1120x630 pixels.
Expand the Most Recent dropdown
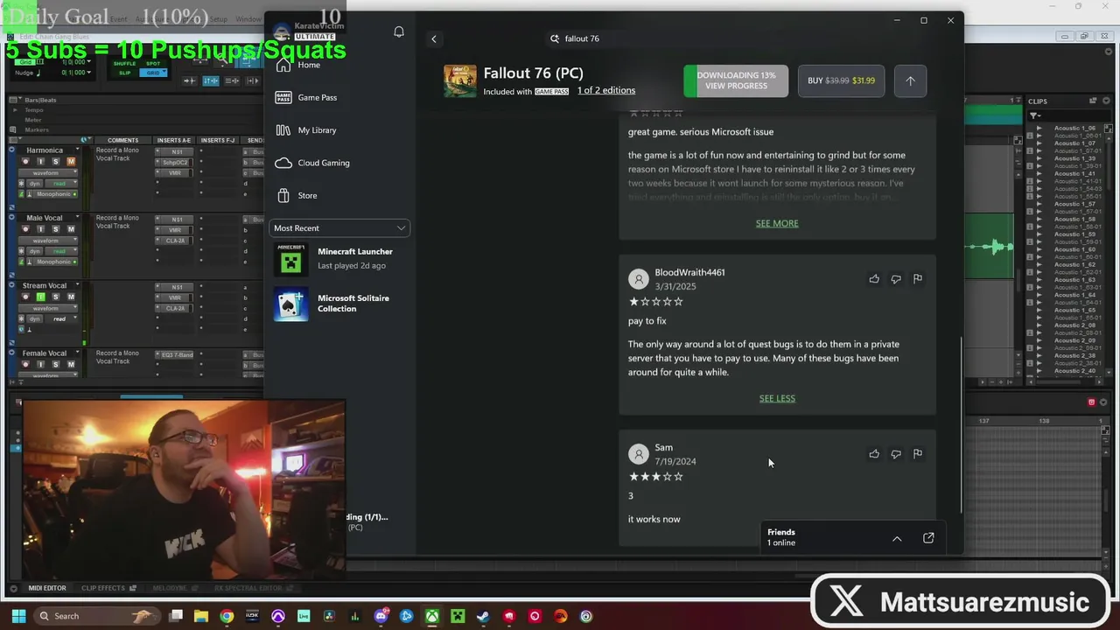point(339,228)
